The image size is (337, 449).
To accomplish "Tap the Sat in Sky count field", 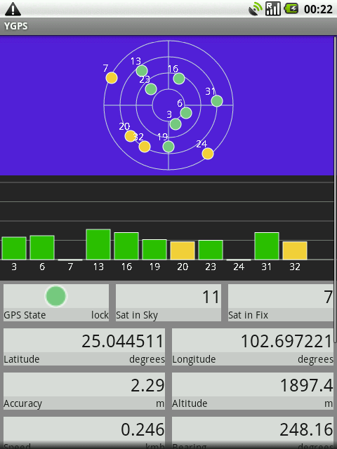I will point(168,302).
